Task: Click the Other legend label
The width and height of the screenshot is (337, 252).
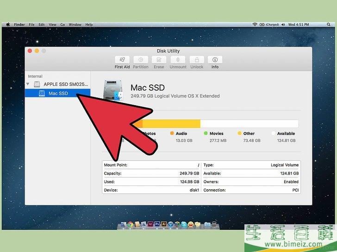Action: tap(249, 133)
